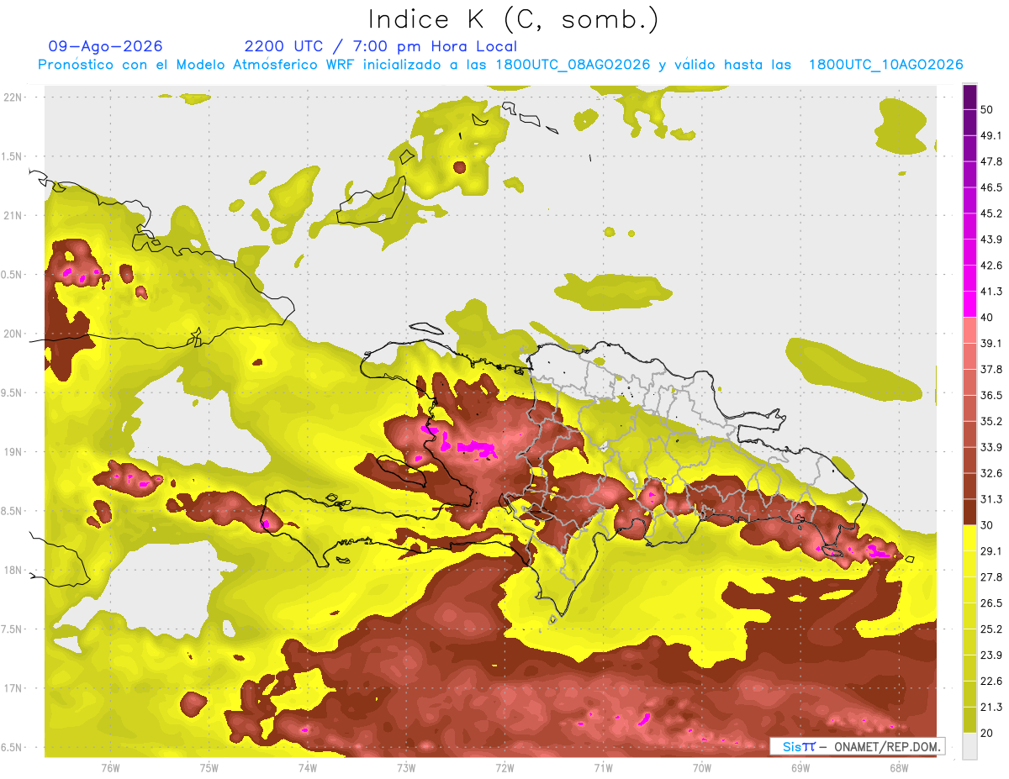Click the colorbar value 39.1
Image resolution: width=1009 pixels, height=779 pixels.
click(x=991, y=343)
